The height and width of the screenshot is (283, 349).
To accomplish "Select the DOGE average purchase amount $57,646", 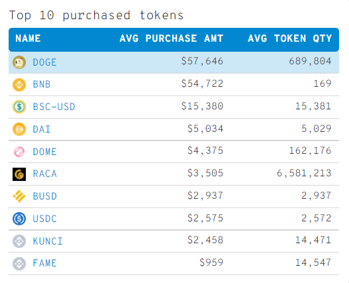I will [202, 61].
